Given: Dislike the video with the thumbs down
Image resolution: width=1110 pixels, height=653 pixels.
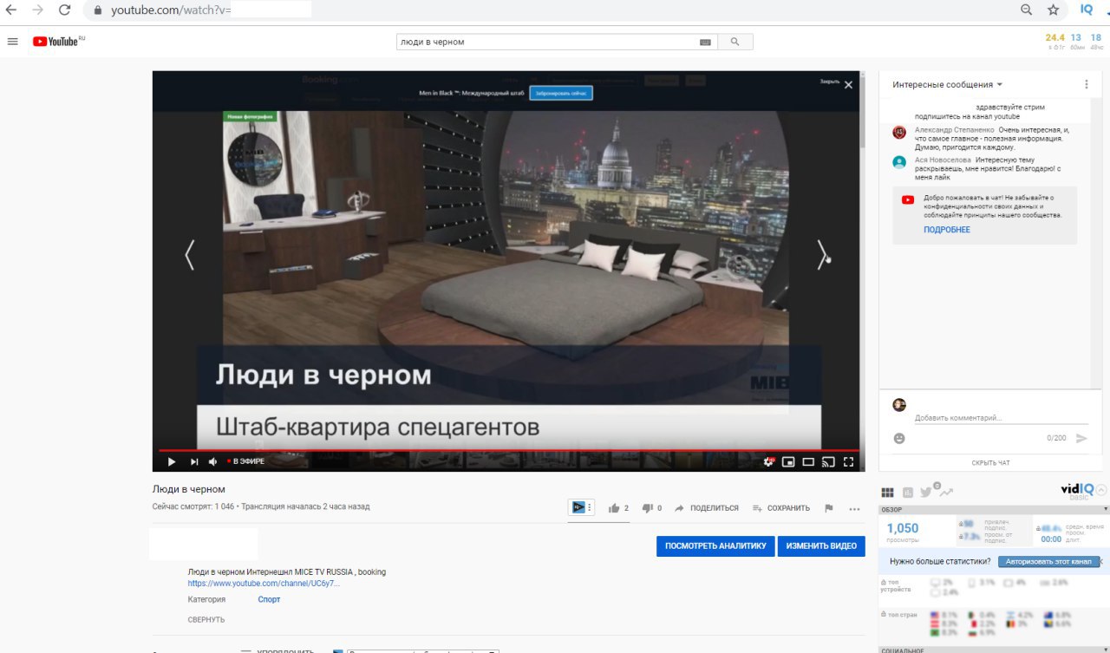Looking at the screenshot, I should (647, 508).
